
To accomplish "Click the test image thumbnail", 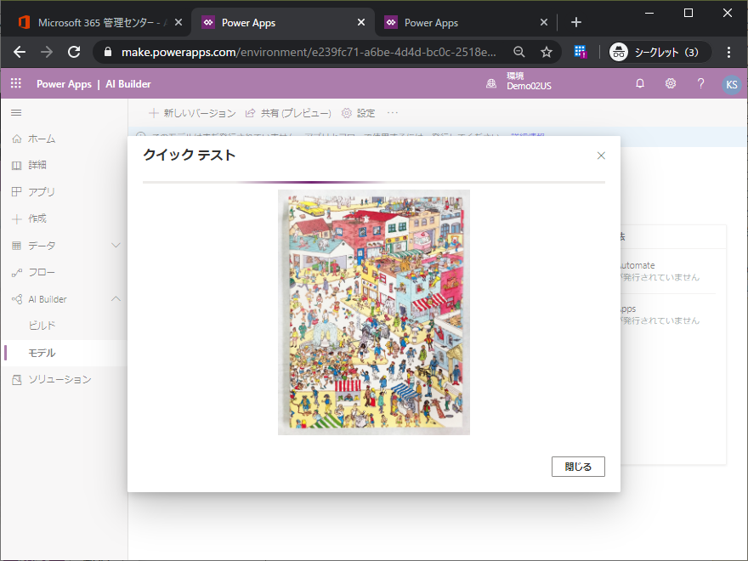I will [x=374, y=312].
